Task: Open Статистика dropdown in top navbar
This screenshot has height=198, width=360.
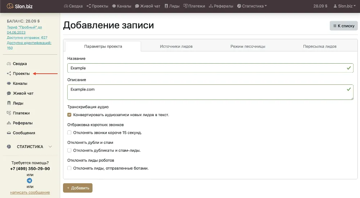Action: pos(252,6)
